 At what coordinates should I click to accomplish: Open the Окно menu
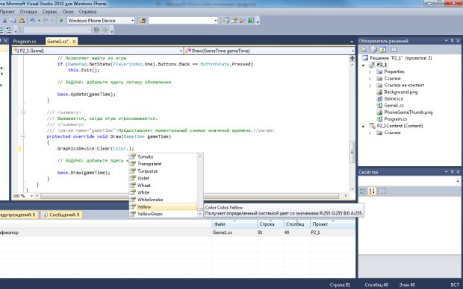pos(68,12)
